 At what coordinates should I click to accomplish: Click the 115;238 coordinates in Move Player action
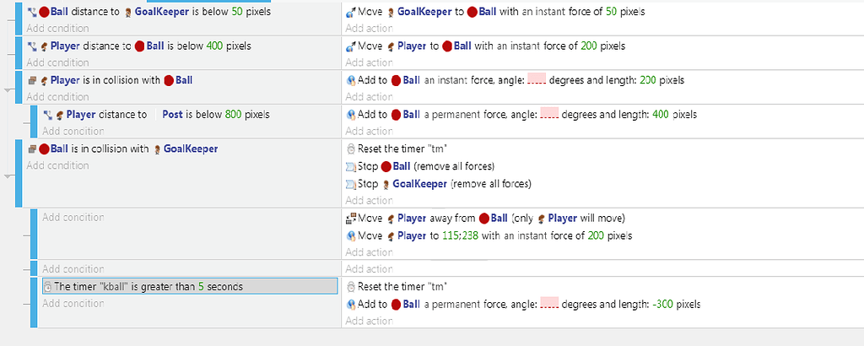pyautogui.click(x=459, y=235)
